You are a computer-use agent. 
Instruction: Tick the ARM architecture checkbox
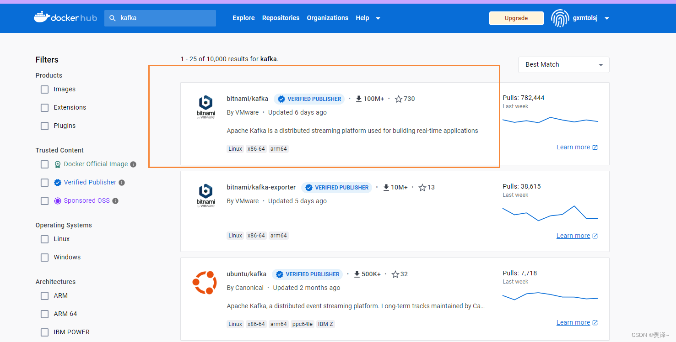44,296
